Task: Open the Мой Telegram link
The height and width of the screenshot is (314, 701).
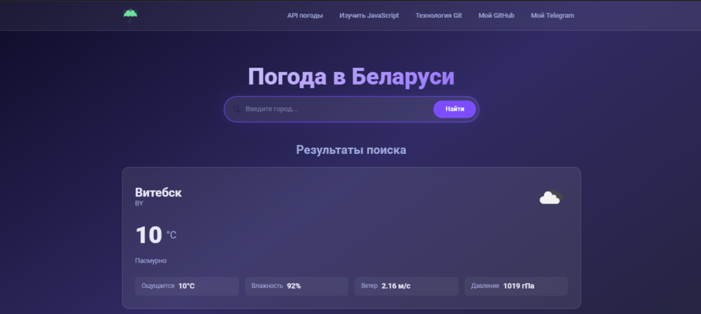Action: coord(552,16)
